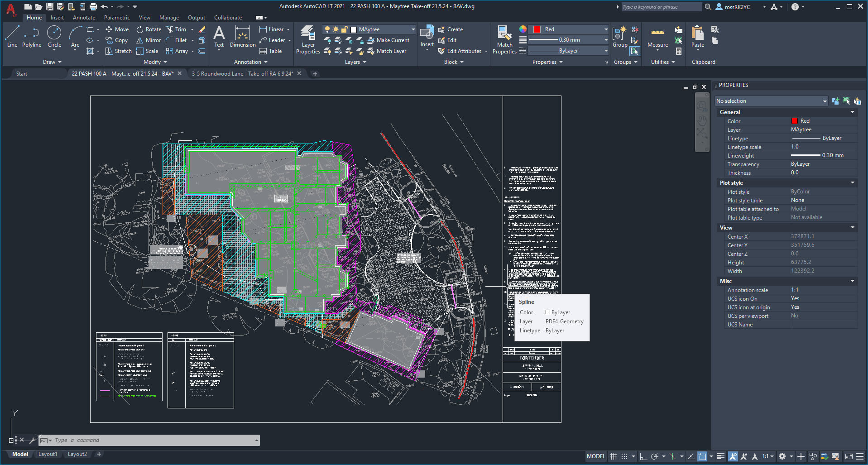The width and height of the screenshot is (868, 465).
Task: Collapse the General section in Properties palette
Action: point(852,112)
